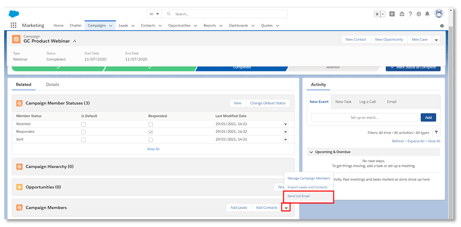461x227 pixels.
Task: Click the Salesforce cloud logo
Action: pyautogui.click(x=14, y=14)
